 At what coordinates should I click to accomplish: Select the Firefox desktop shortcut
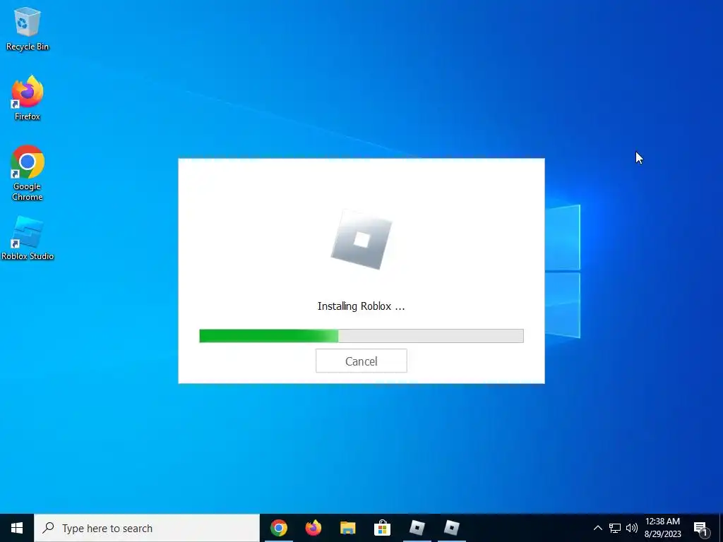pyautogui.click(x=28, y=98)
